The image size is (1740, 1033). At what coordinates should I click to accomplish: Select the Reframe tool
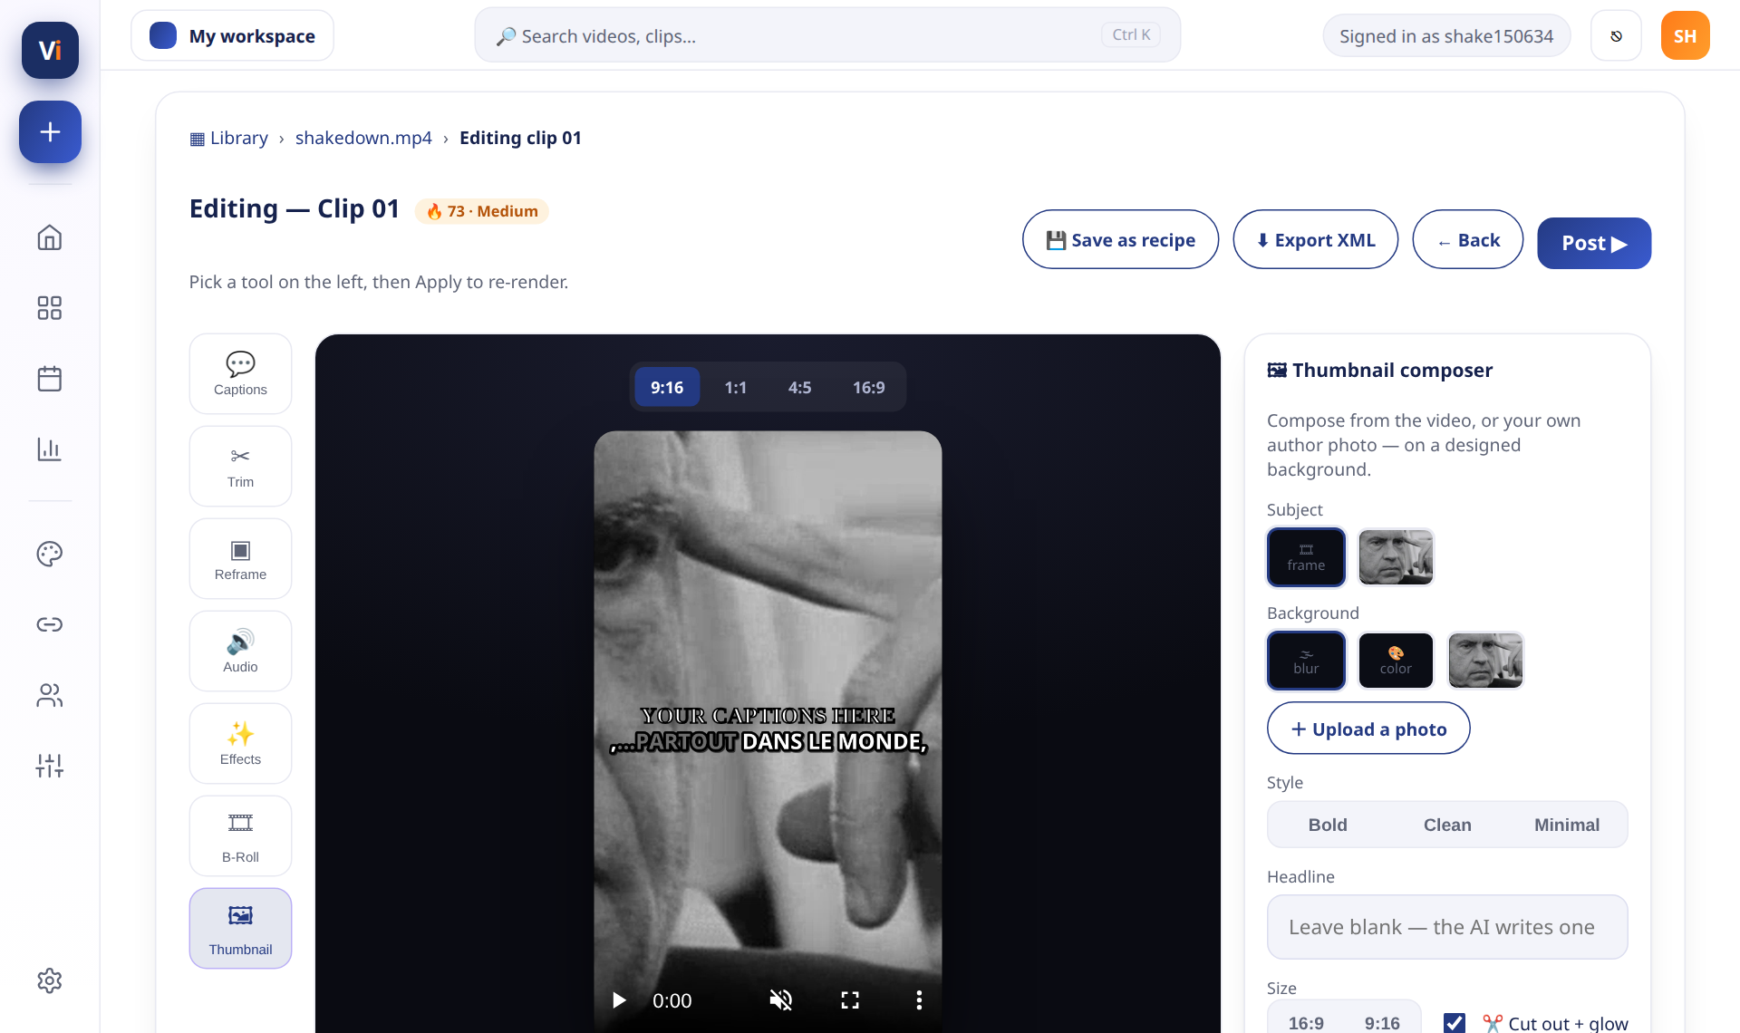coord(240,558)
